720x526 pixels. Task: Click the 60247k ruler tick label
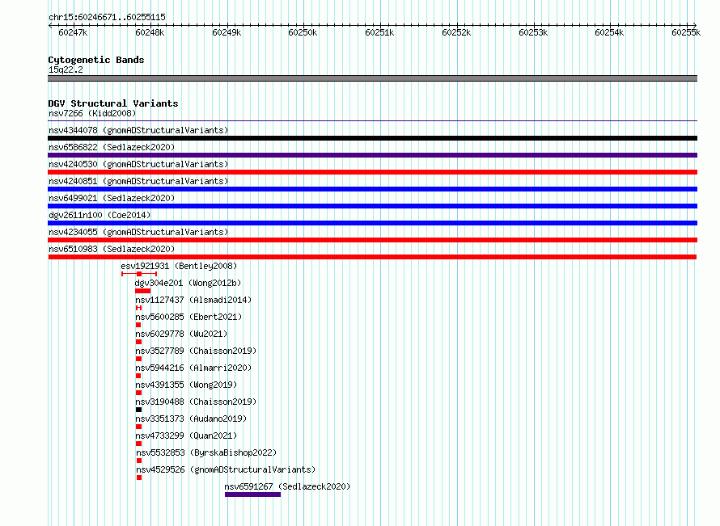[73, 32]
